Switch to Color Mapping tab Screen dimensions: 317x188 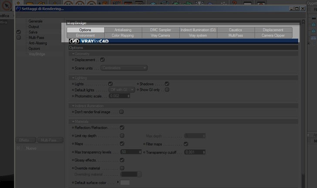coord(123,35)
